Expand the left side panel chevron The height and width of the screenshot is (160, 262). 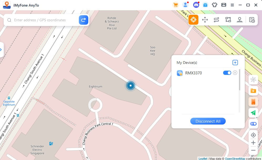(x=1, y=50)
